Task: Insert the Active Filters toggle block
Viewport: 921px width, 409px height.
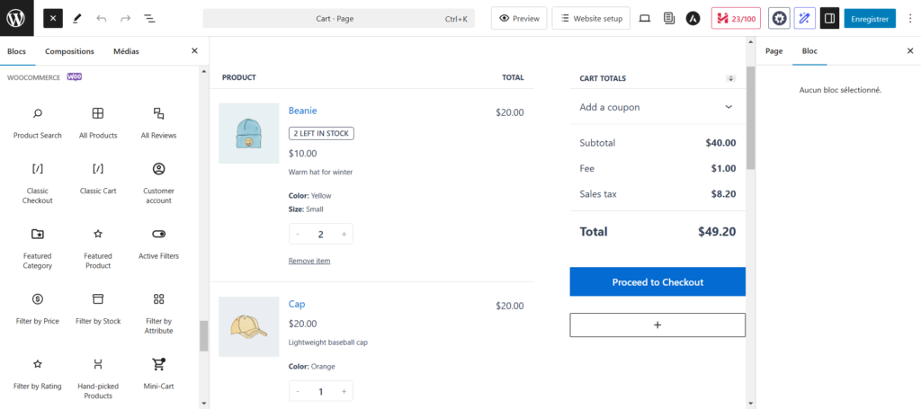Action: coord(158,243)
